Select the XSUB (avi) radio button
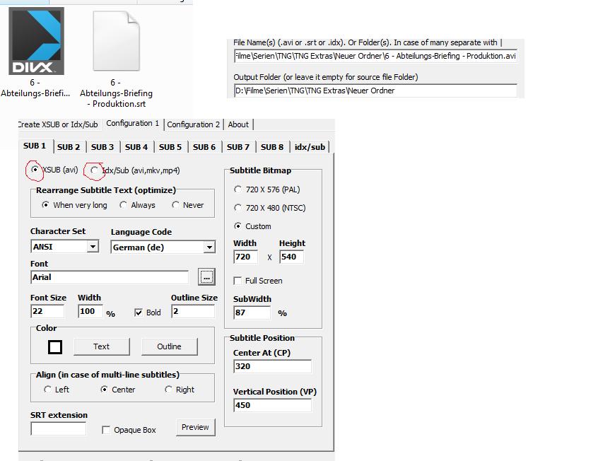The width and height of the screenshot is (603, 461). (x=35, y=170)
